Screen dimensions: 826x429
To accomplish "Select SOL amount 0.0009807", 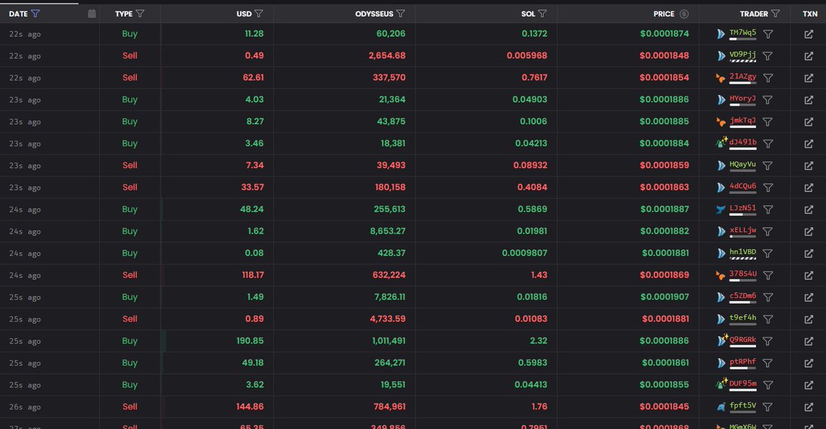I will click(x=524, y=253).
